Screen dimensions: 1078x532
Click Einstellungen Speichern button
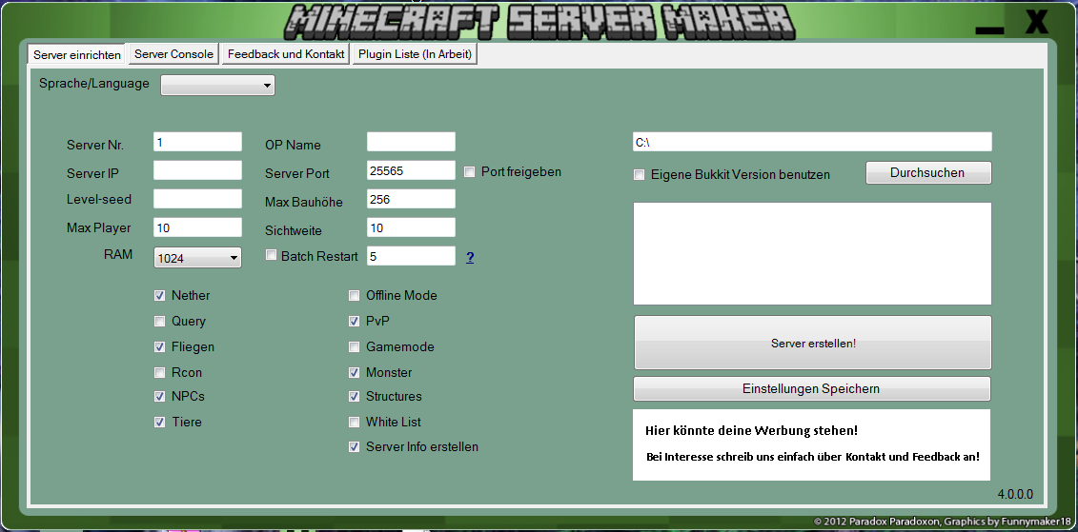click(812, 388)
